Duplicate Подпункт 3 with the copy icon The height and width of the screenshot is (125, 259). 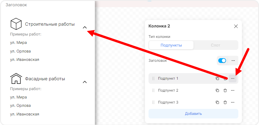217,102
